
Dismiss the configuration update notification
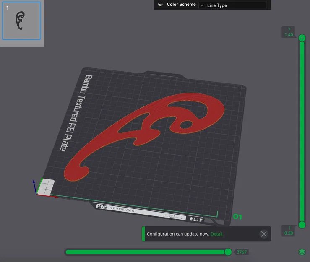(264, 234)
